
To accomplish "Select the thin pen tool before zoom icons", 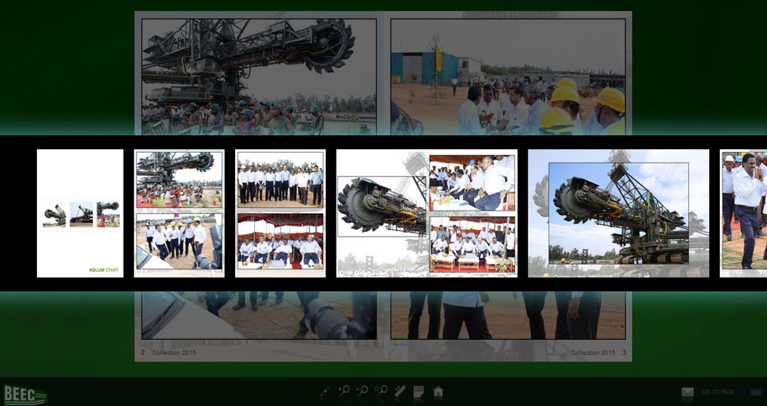I will click(326, 392).
